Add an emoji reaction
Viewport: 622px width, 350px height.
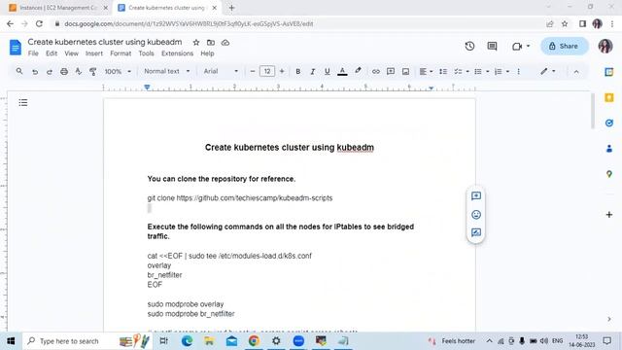point(476,215)
